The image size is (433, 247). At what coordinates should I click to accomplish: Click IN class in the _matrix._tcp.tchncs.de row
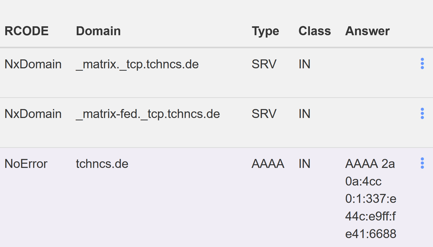click(304, 64)
